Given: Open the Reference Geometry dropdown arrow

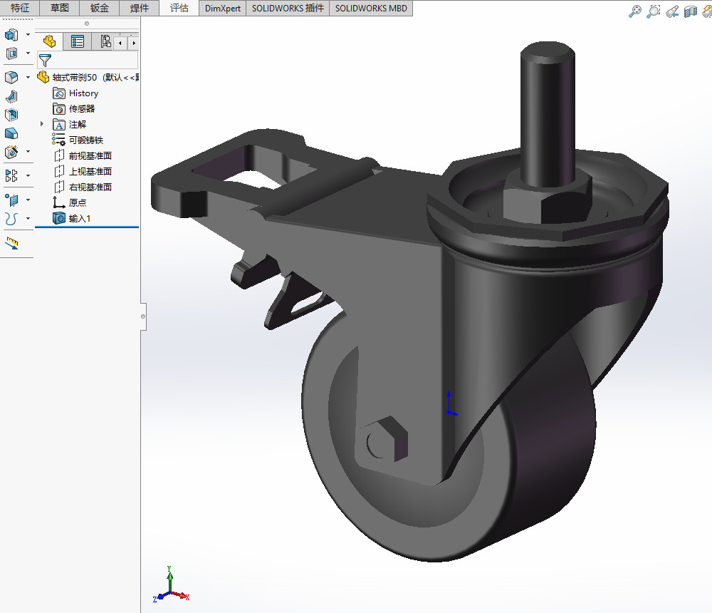Looking at the screenshot, I should pyautogui.click(x=28, y=200).
